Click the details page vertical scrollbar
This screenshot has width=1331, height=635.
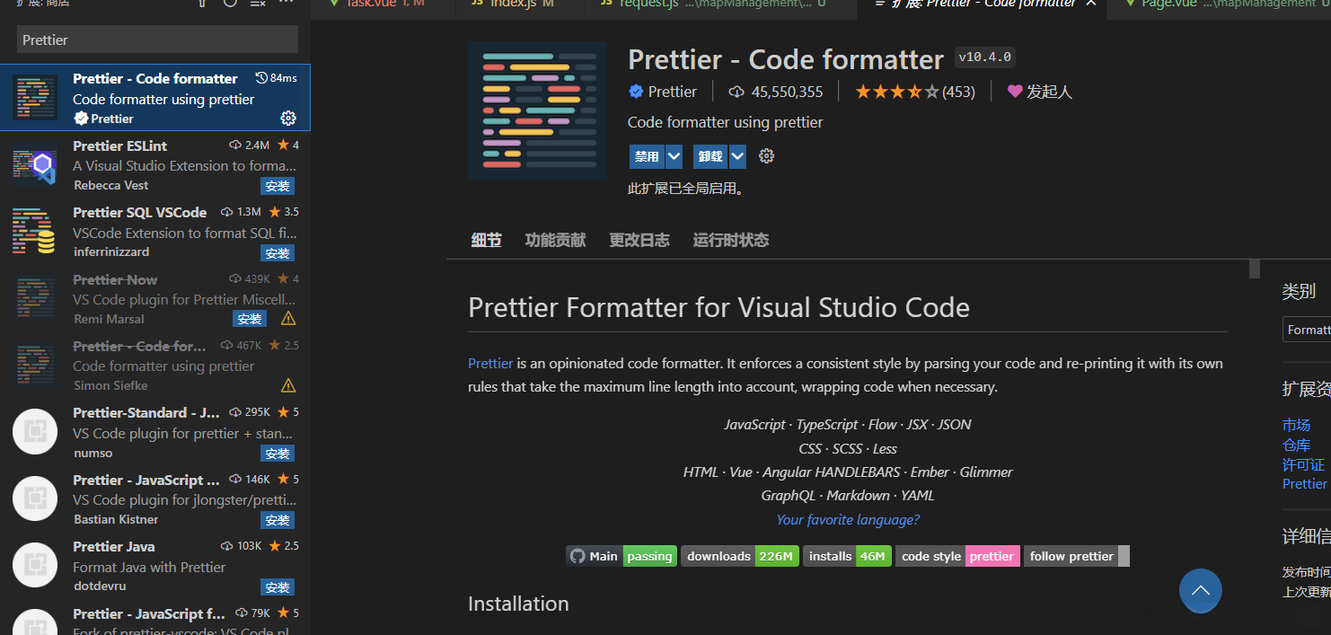tap(1255, 269)
